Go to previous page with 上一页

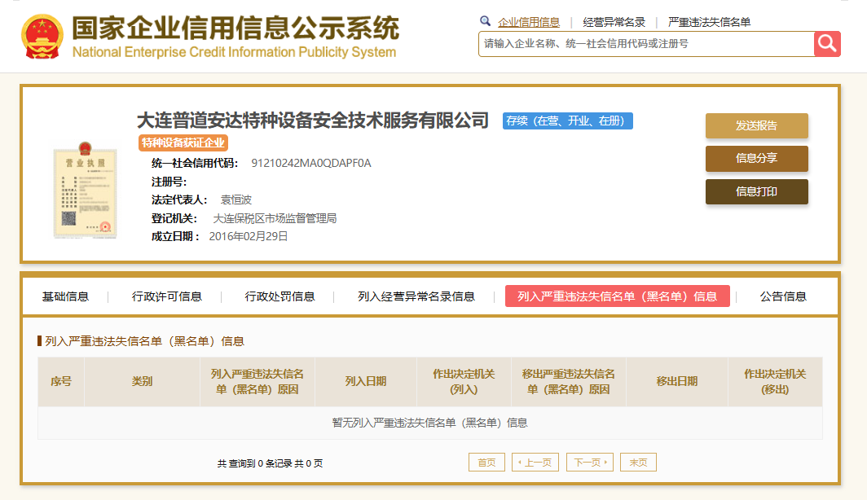coord(535,463)
